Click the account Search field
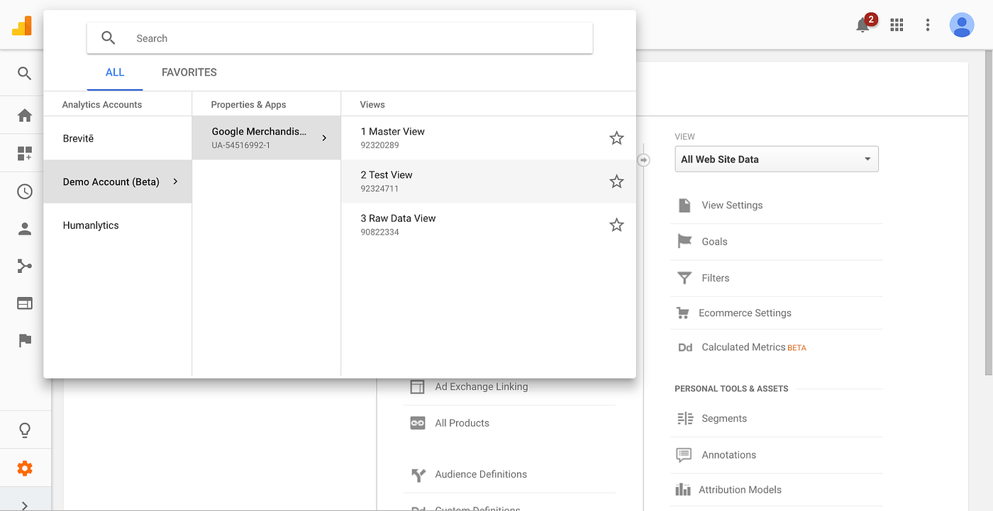993x511 pixels. pyautogui.click(x=339, y=38)
